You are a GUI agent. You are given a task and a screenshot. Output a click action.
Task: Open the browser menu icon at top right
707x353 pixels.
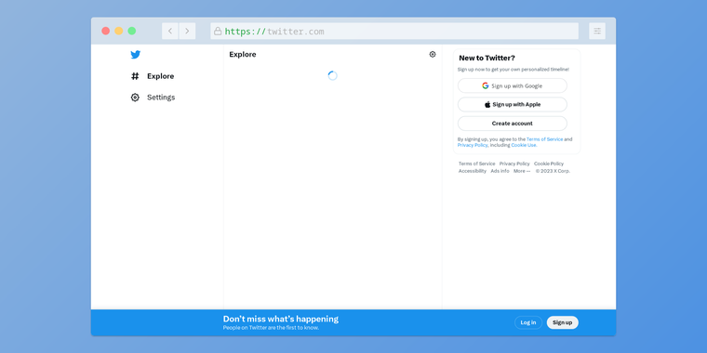[597, 31]
